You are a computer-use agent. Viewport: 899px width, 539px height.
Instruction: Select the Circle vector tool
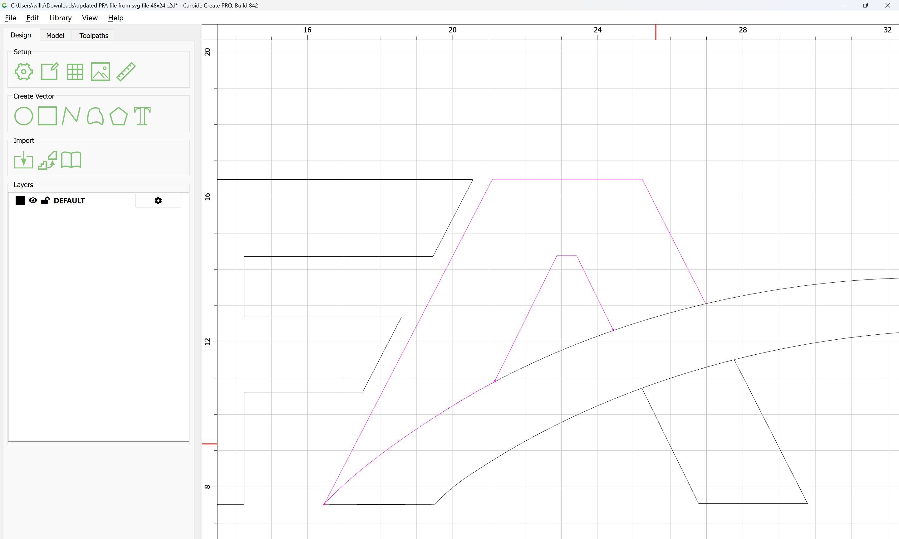24,116
